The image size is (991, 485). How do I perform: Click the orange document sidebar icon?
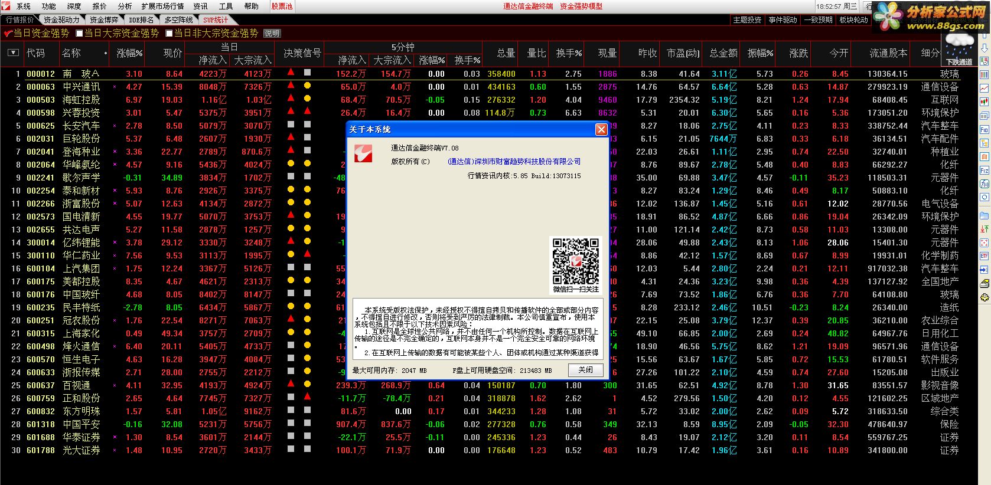[985, 156]
